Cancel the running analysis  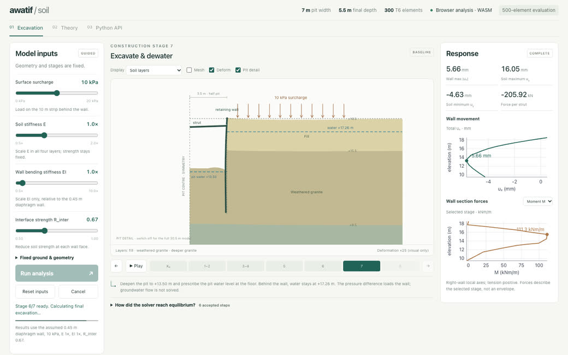coord(78,292)
